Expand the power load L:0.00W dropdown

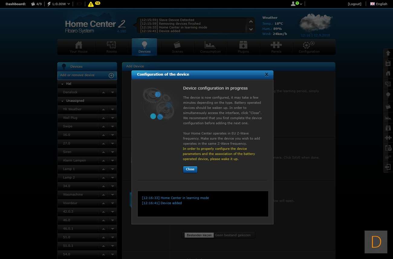click(59, 4)
